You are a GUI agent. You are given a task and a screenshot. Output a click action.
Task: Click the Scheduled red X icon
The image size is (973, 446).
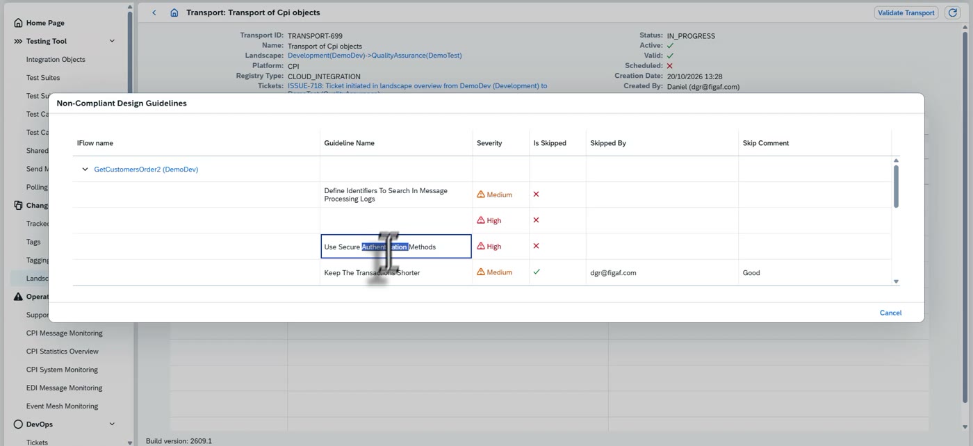pyautogui.click(x=670, y=66)
